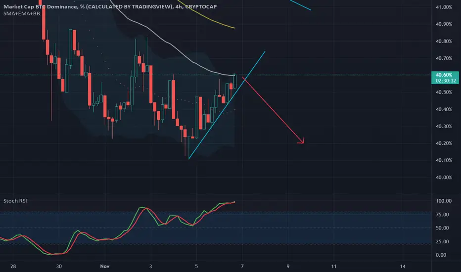
Task: Click the 40.30% price axis label
Action: 444,127
